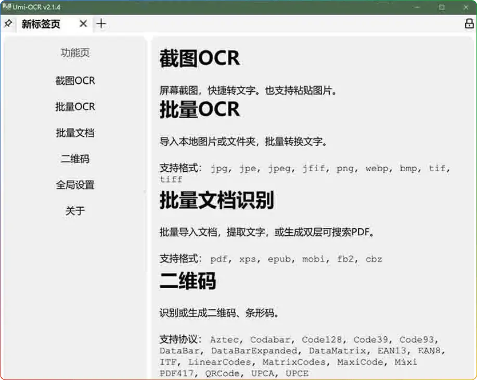The width and height of the screenshot is (477, 380).
Task: Open 批量文档 from the sidebar
Action: coord(75,133)
